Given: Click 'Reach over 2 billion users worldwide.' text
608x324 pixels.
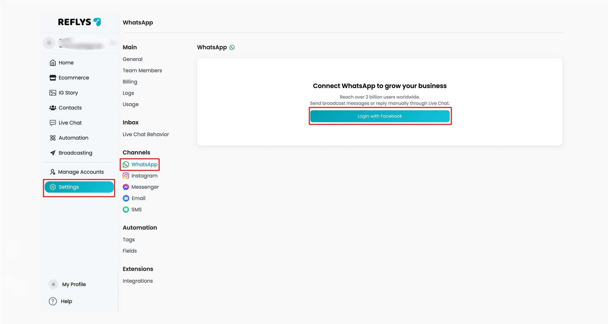Looking at the screenshot, I should click(x=380, y=97).
